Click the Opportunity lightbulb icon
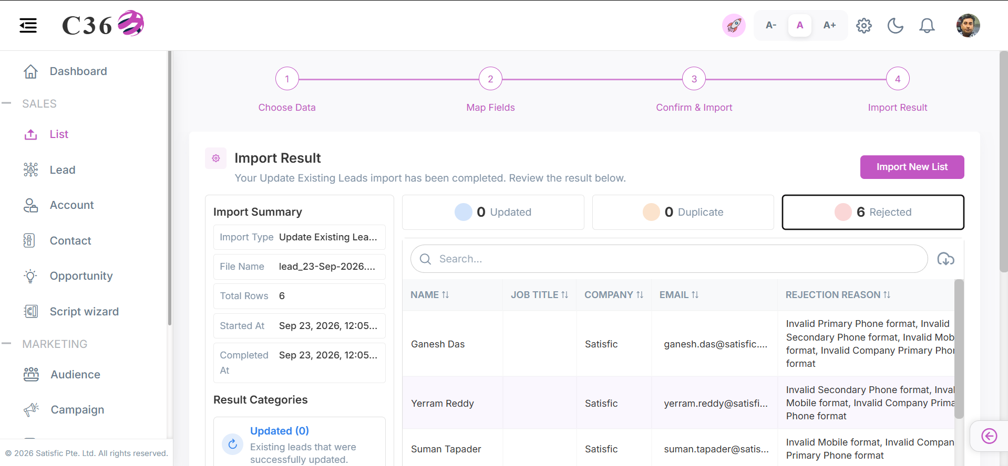This screenshot has width=1008, height=466. (30, 276)
